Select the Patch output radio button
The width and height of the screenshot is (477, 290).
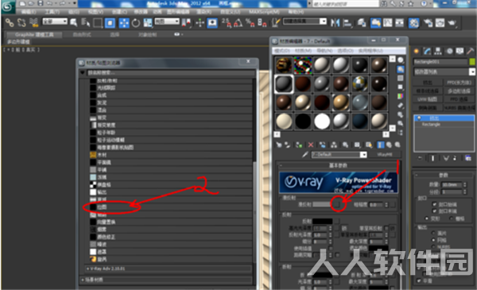tap(433, 233)
